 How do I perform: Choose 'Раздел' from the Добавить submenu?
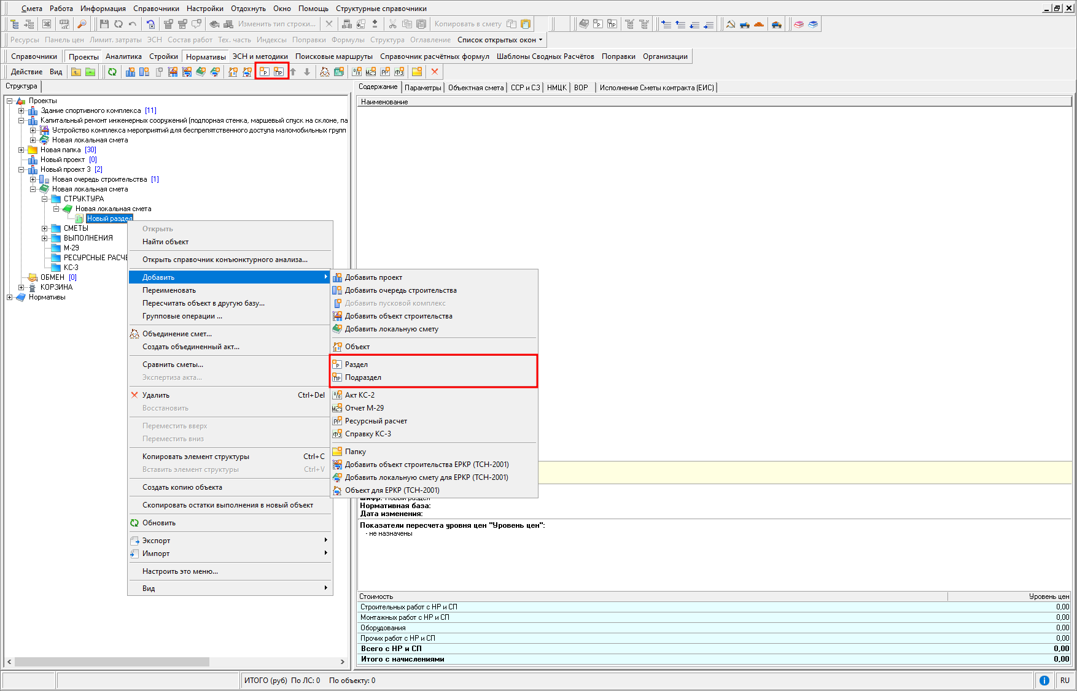357,365
